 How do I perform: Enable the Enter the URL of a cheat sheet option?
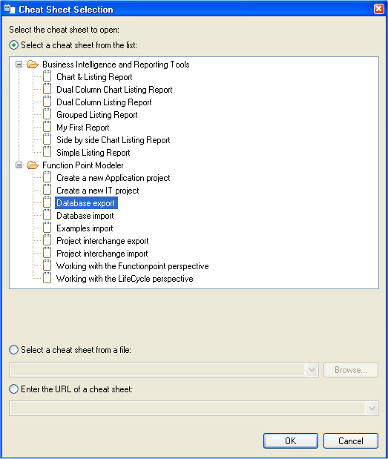14,389
